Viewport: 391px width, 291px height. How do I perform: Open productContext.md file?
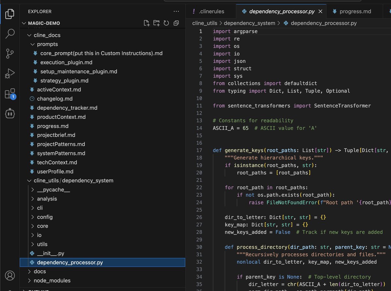click(x=61, y=117)
